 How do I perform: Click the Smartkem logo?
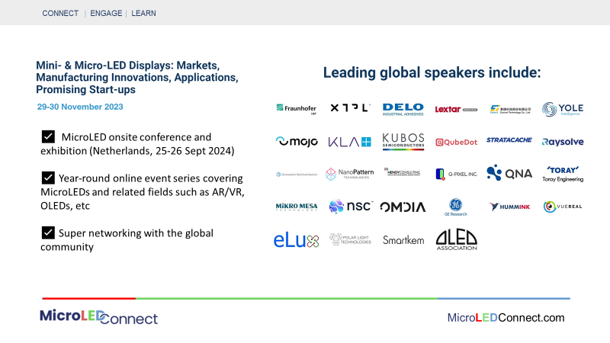403,240
